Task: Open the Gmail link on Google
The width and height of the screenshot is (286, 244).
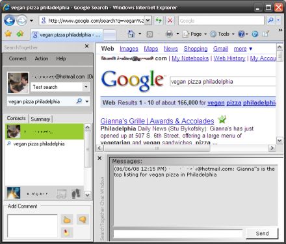Action: point(220,49)
